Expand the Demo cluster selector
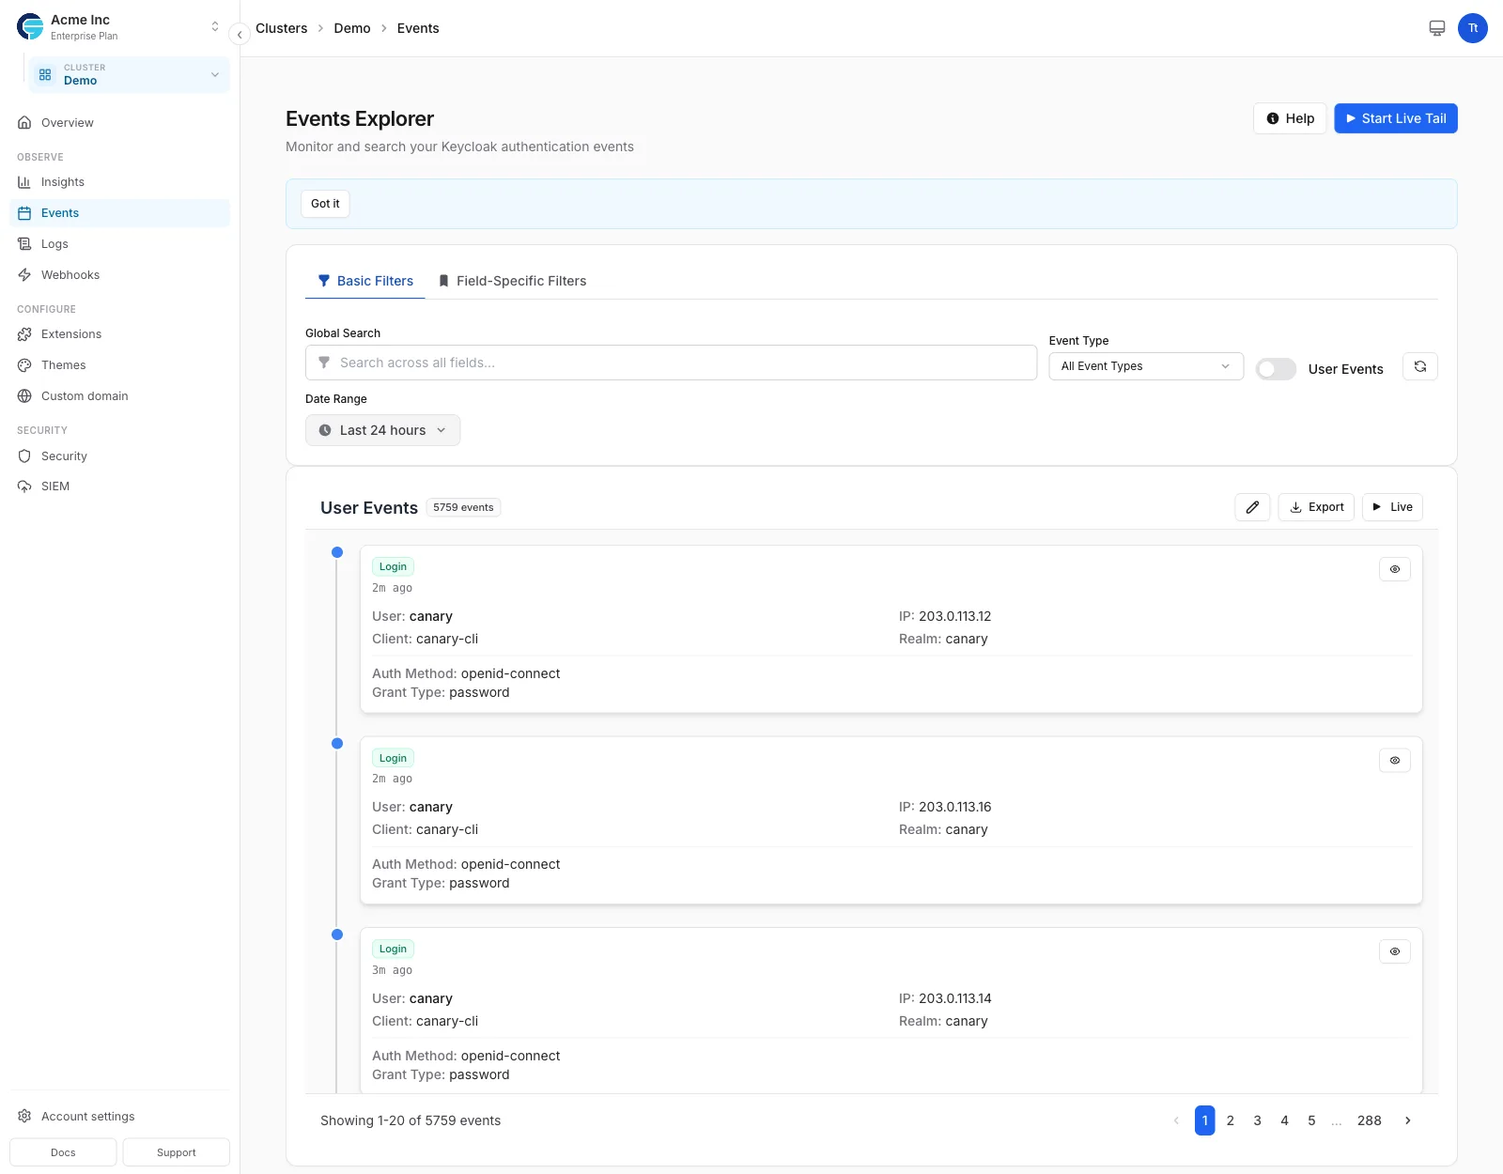The image size is (1503, 1174). pyautogui.click(x=129, y=74)
